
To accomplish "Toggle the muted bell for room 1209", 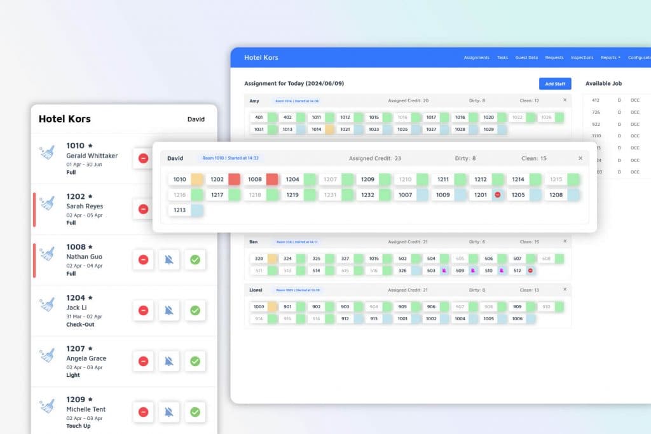I will click(x=169, y=412).
